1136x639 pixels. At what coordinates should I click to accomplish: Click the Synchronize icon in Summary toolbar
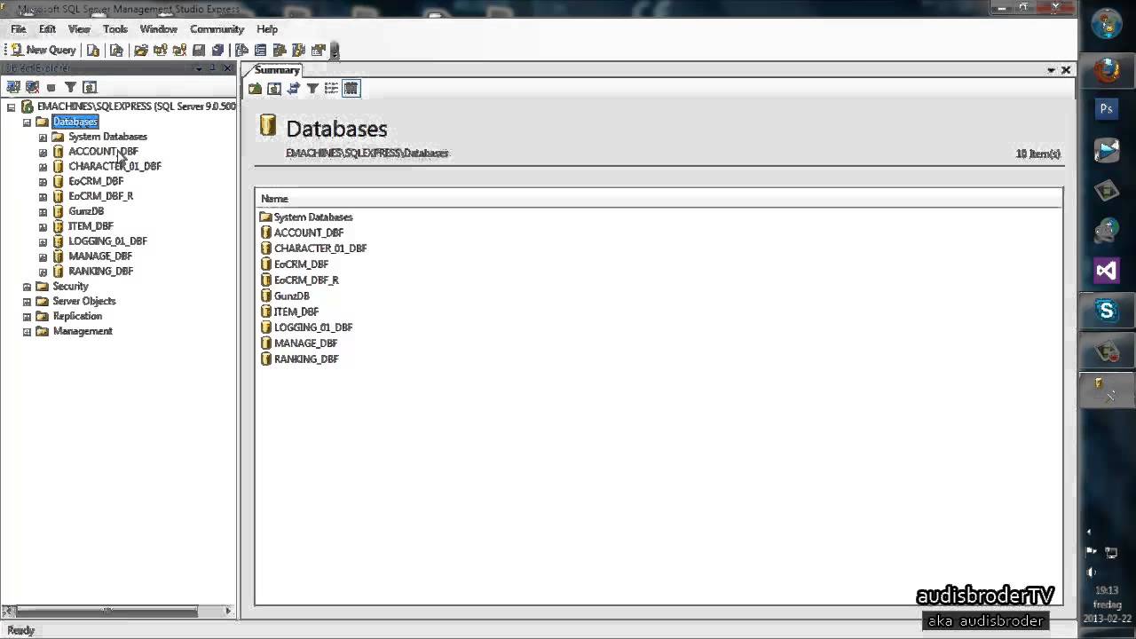point(294,89)
